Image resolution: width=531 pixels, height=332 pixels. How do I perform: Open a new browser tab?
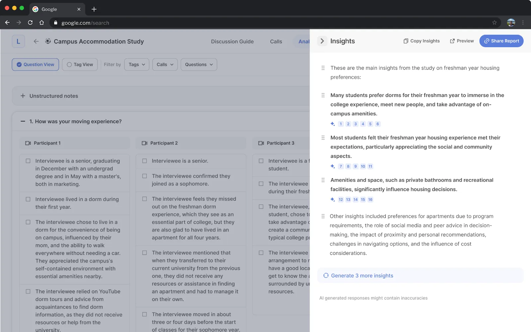(x=94, y=9)
